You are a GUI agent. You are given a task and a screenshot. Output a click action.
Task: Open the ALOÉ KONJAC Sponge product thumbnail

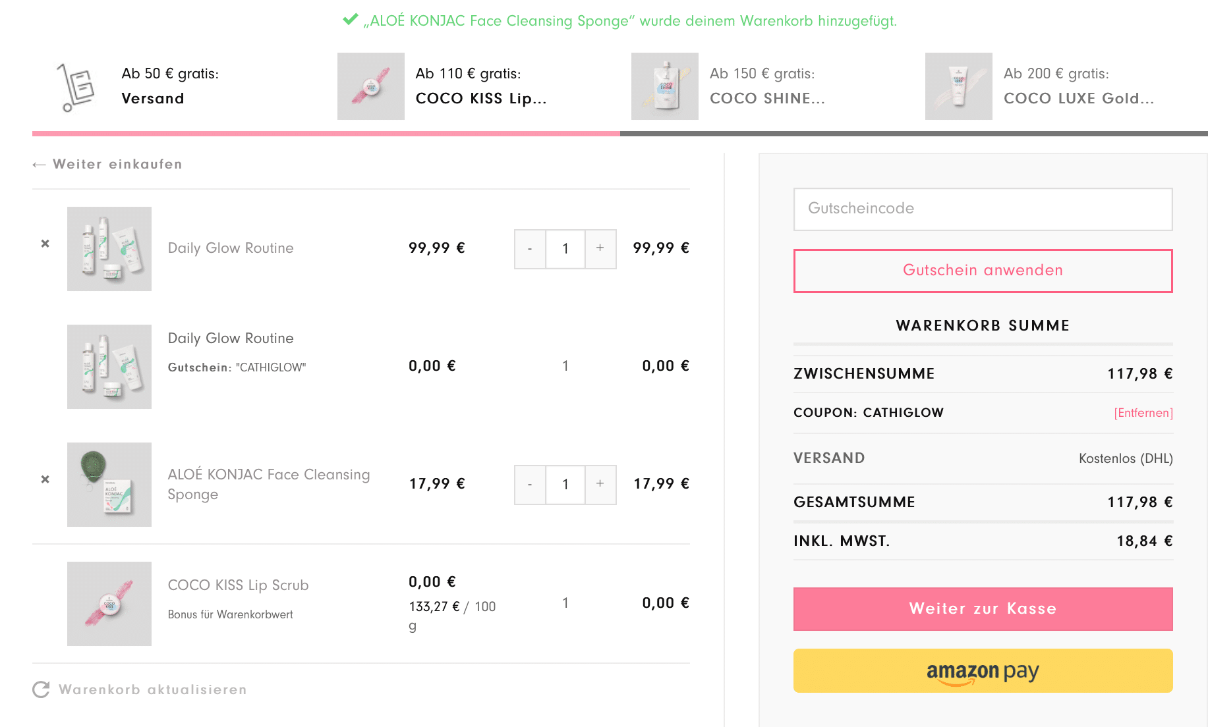tap(109, 485)
